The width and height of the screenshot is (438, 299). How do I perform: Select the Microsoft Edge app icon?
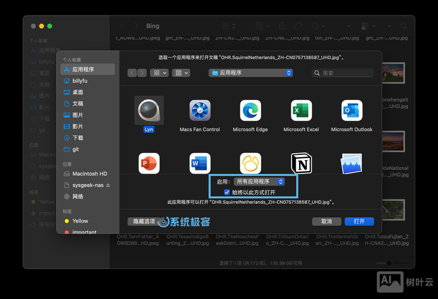[x=250, y=110]
